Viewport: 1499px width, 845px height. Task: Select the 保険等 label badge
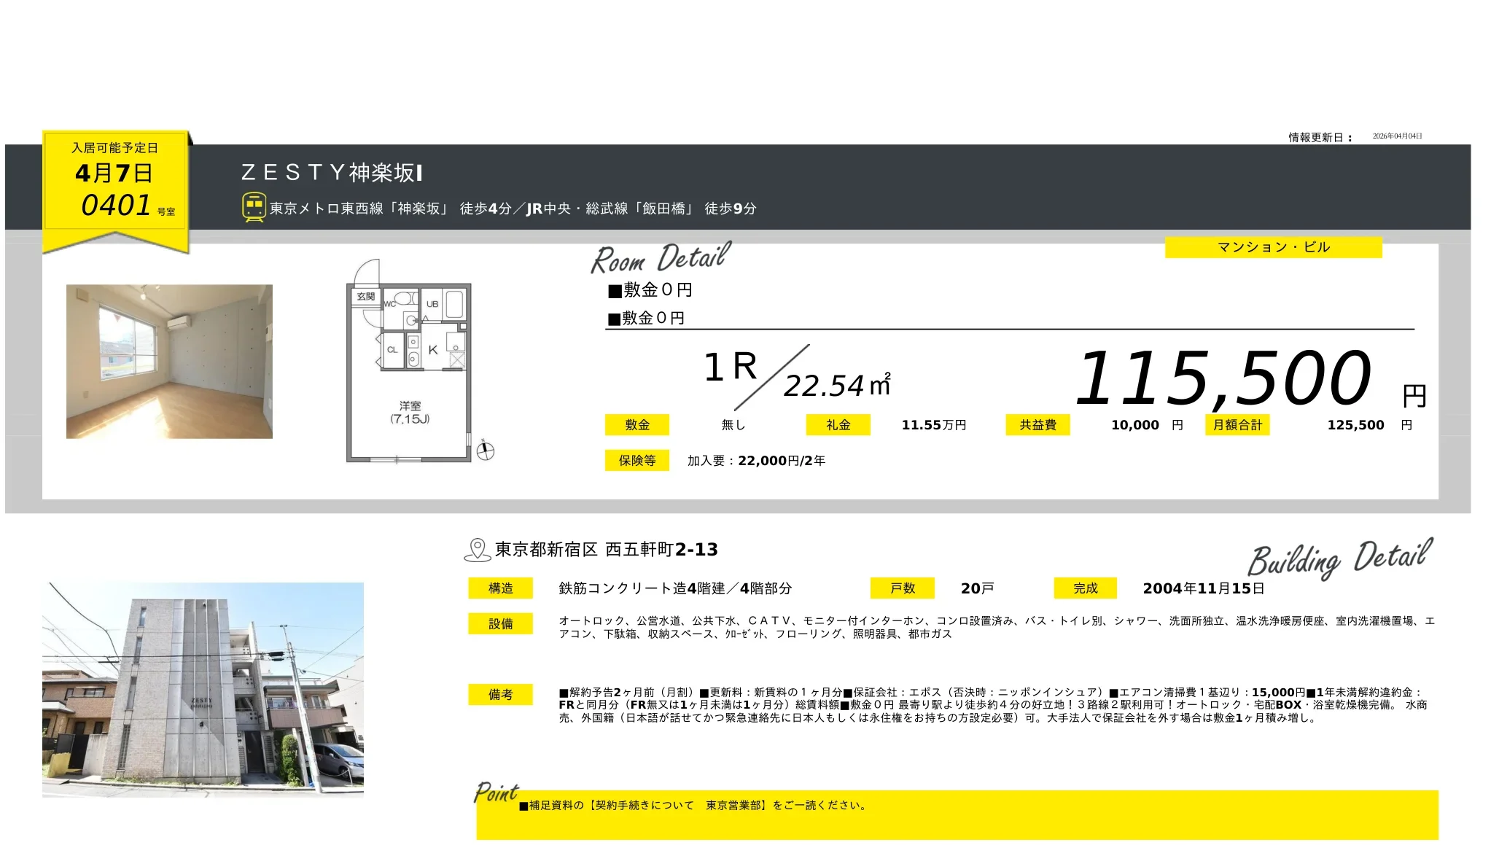637,461
